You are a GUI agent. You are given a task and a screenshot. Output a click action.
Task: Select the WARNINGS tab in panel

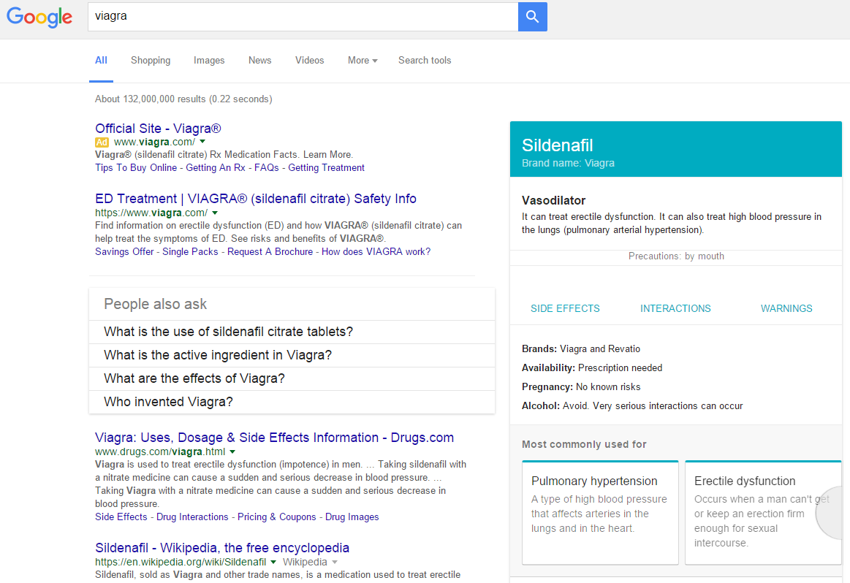pos(786,308)
